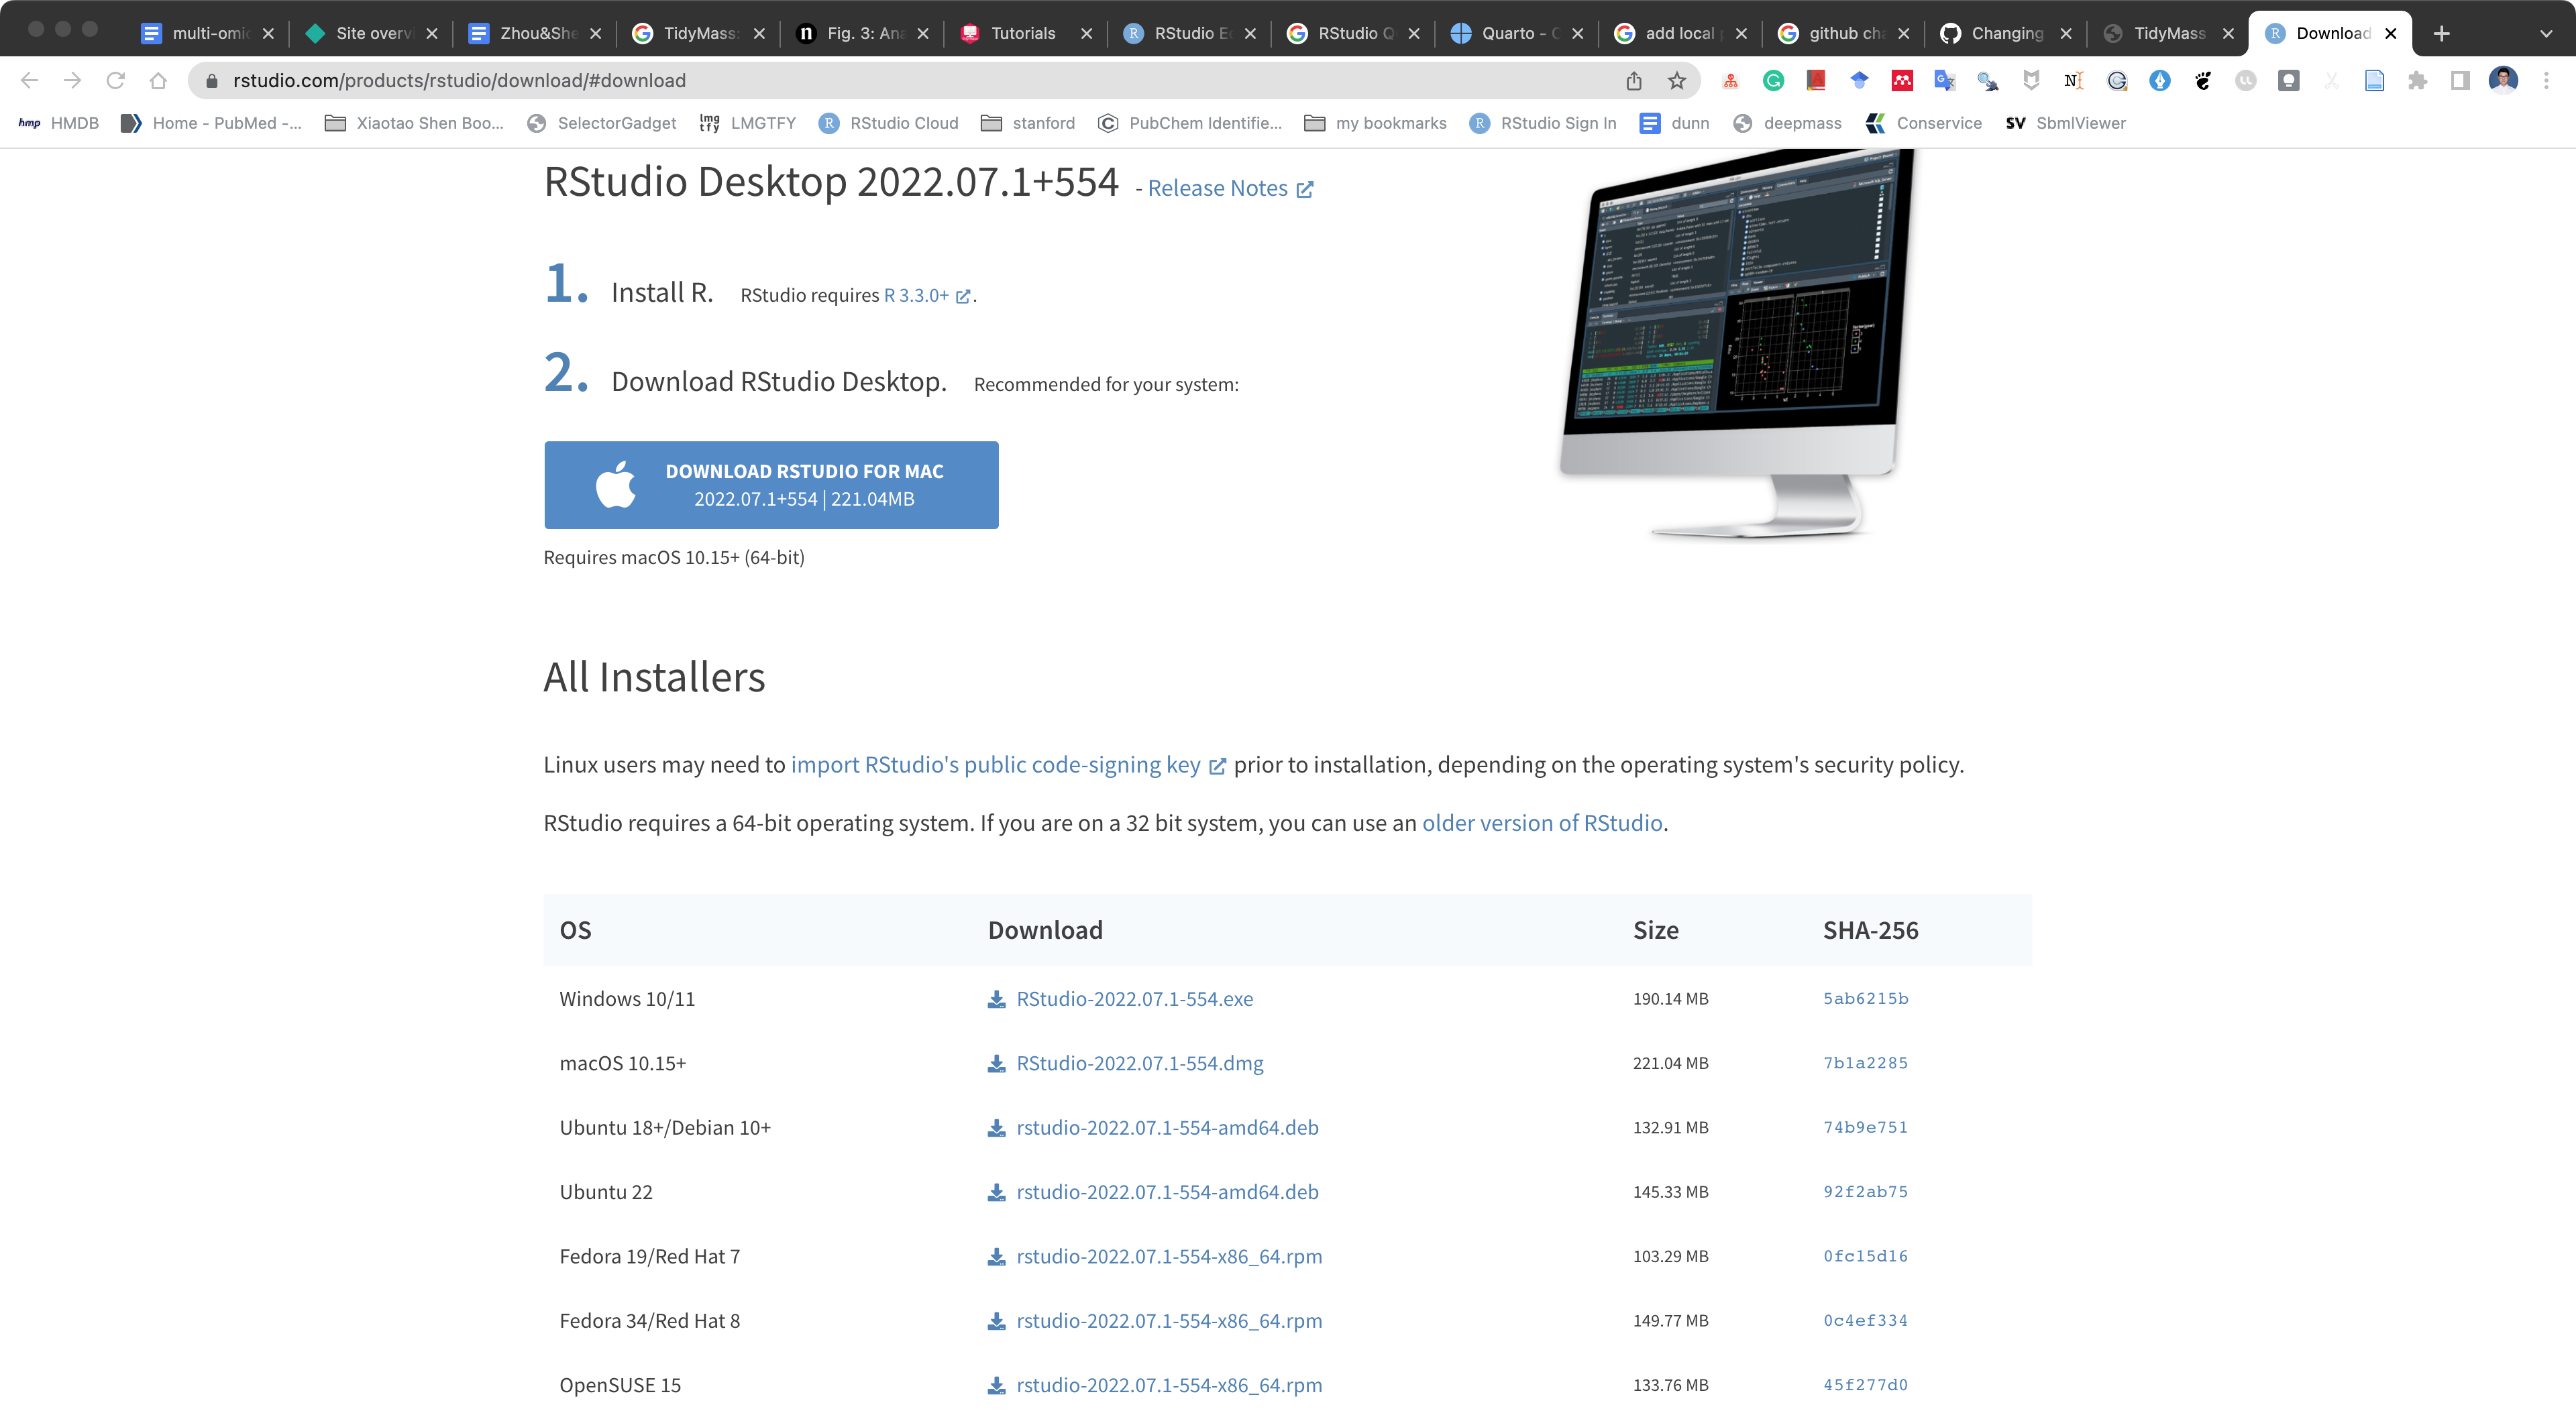This screenshot has width=2576, height=1415.
Task: Open import RStudio's public code-signing key link
Action: pyautogui.click(x=995, y=765)
